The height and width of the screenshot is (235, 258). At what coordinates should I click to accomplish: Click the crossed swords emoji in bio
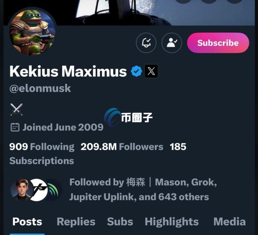tap(16, 109)
